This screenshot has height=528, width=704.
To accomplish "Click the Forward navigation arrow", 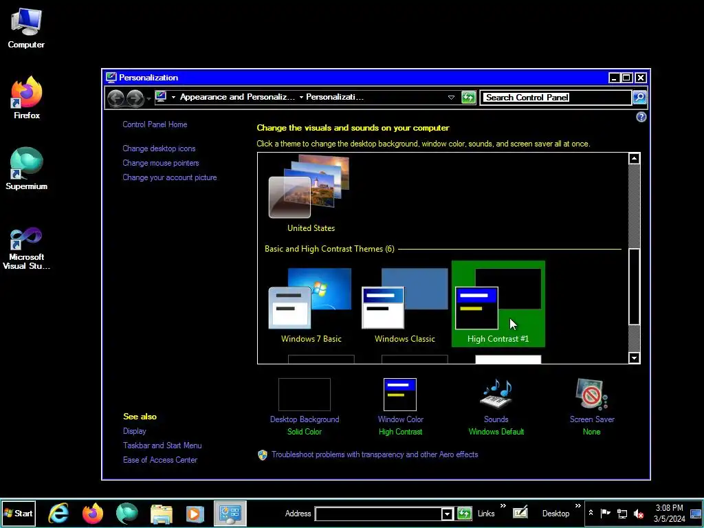I will (x=135, y=98).
